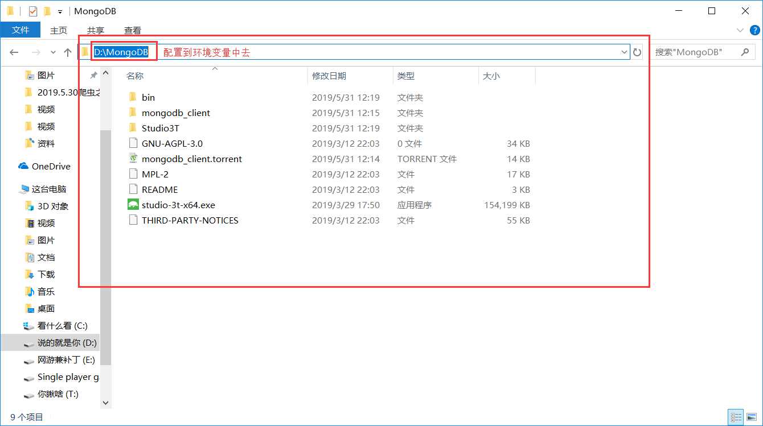Select the README file icon
The width and height of the screenshot is (763, 426).
click(x=133, y=189)
